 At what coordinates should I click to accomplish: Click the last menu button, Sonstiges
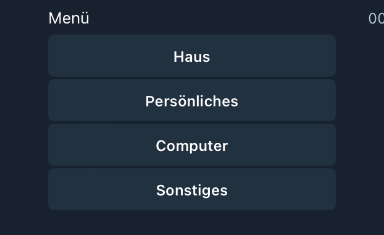[192, 189]
